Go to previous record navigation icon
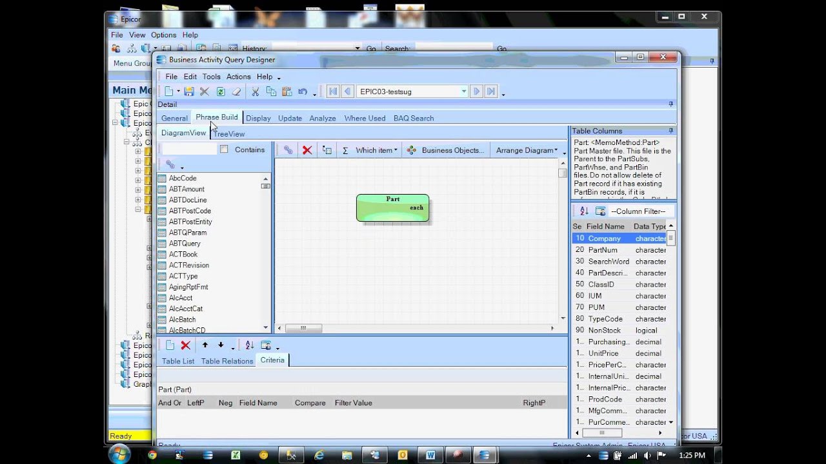 pos(347,92)
